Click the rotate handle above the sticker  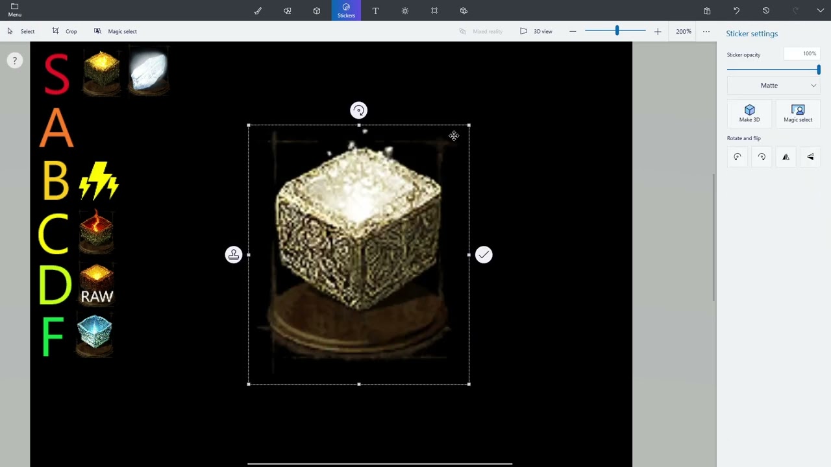pos(359,110)
